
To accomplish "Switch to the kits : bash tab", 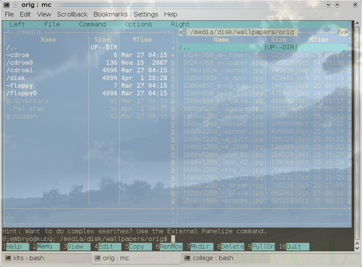I will (x=47, y=258).
